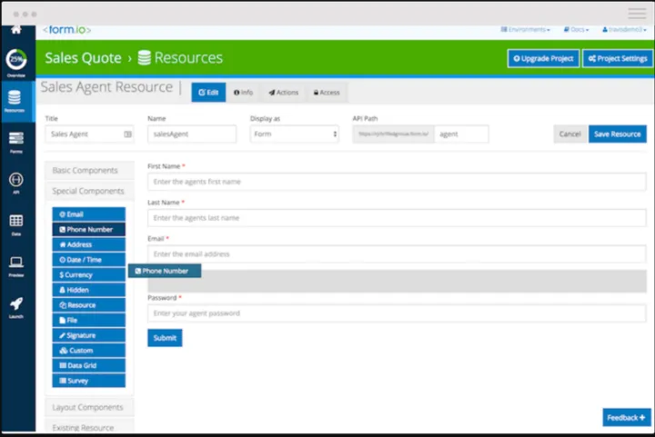Expand the Environments dropdown menu
The width and height of the screenshot is (655, 437).
pyautogui.click(x=526, y=30)
